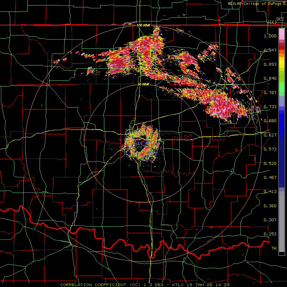Screen dimensions: 287x287
Task: Pick the bright green segment of color bar
Action: (282, 87)
